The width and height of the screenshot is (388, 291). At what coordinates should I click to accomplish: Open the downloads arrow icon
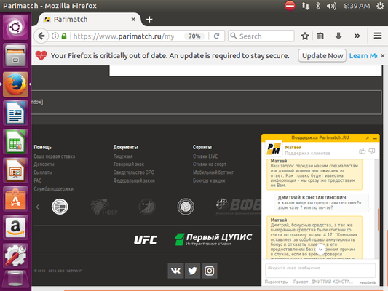pos(338,36)
